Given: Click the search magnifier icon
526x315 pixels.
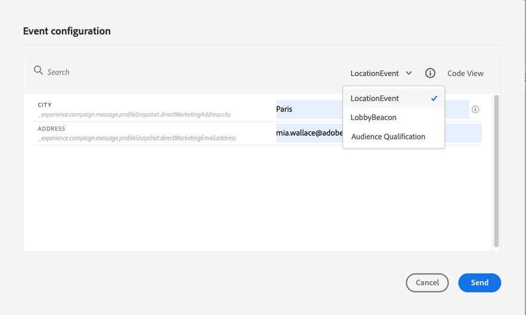Looking at the screenshot, I should coord(38,71).
